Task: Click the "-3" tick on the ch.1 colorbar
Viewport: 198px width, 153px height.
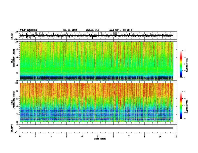Action: pos(184,50)
